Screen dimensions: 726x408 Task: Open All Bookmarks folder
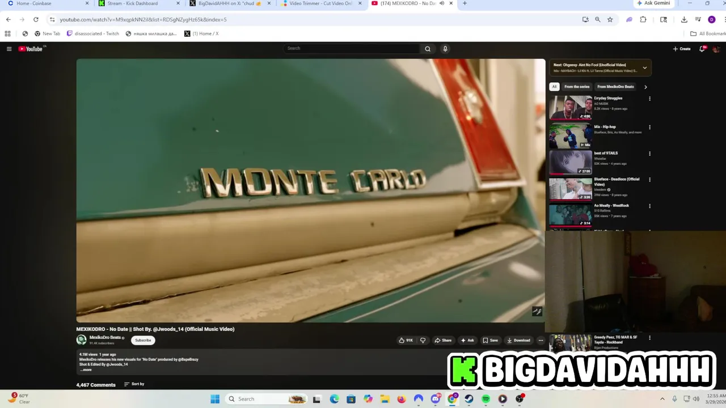pyautogui.click(x=708, y=33)
